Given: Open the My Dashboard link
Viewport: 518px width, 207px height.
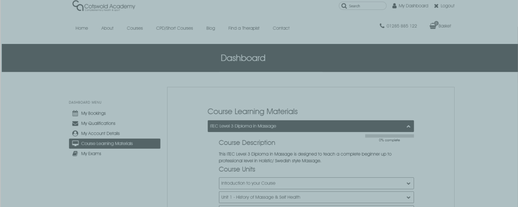Looking at the screenshot, I should tap(413, 6).
